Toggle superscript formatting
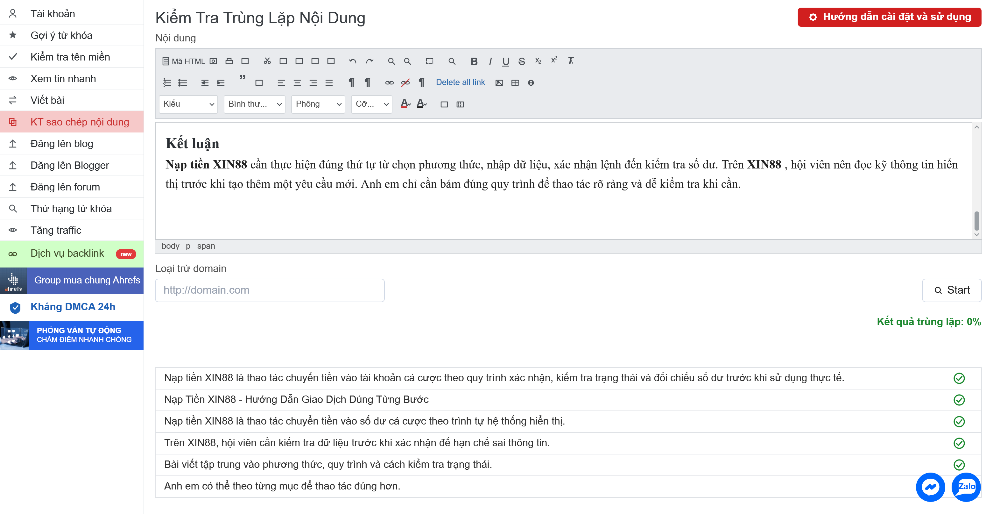Image resolution: width=993 pixels, height=514 pixels. tap(554, 61)
